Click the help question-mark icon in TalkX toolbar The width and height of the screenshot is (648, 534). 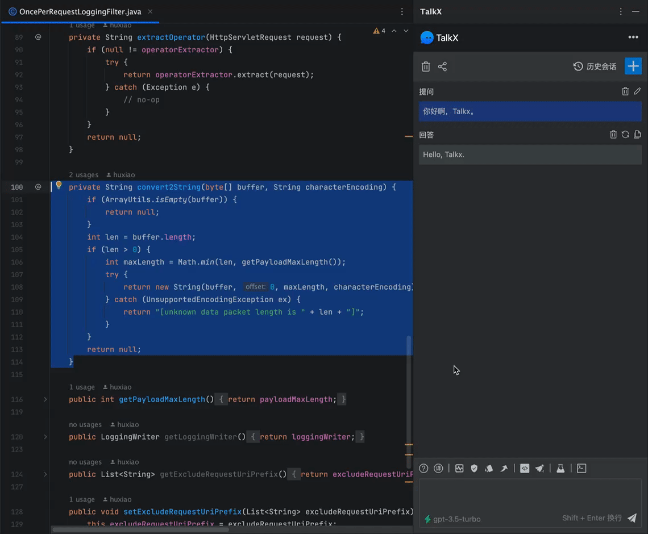point(423,468)
